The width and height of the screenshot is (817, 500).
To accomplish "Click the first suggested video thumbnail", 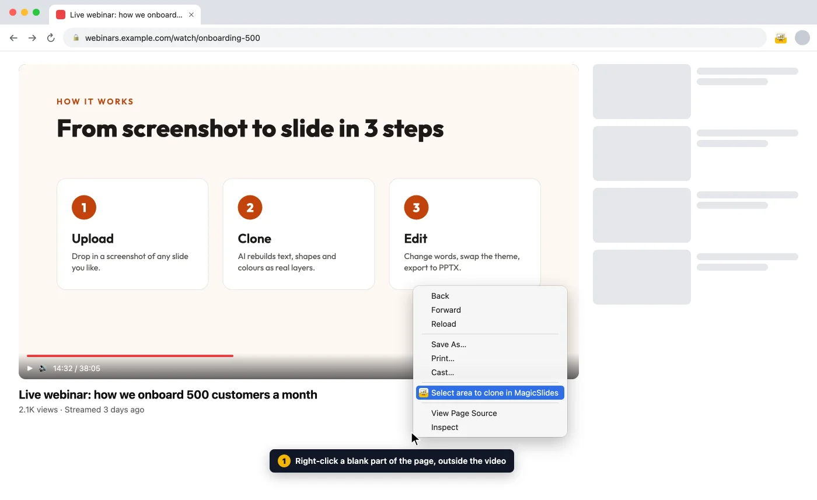I will (642, 92).
